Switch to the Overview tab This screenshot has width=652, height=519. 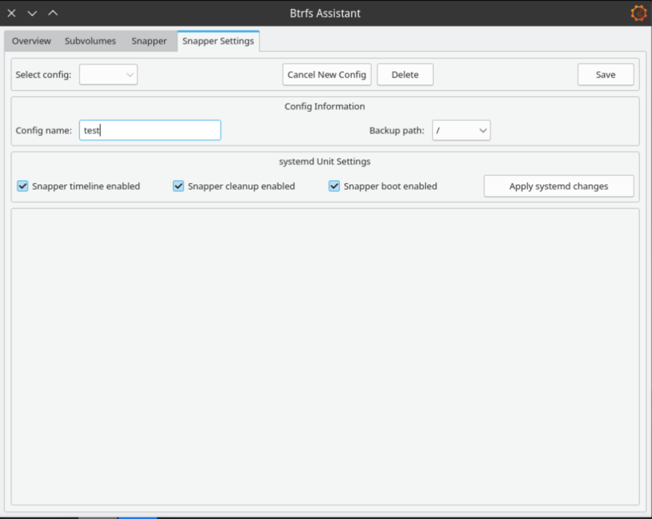pyautogui.click(x=31, y=41)
